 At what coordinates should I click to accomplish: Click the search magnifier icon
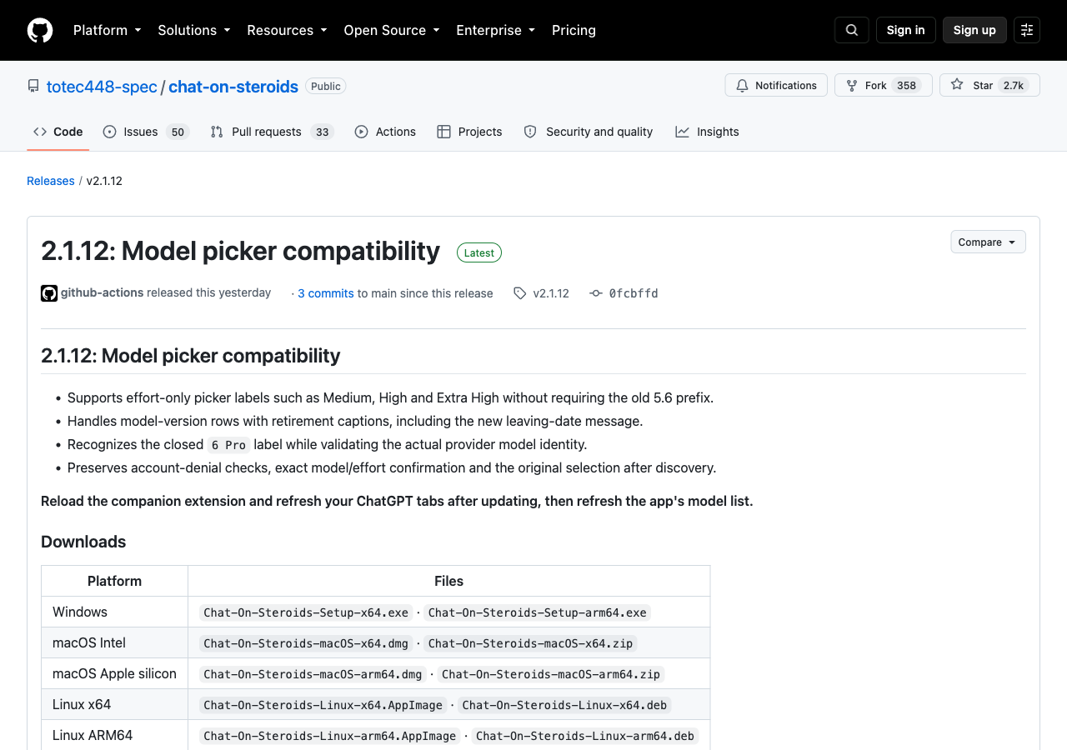[852, 30]
